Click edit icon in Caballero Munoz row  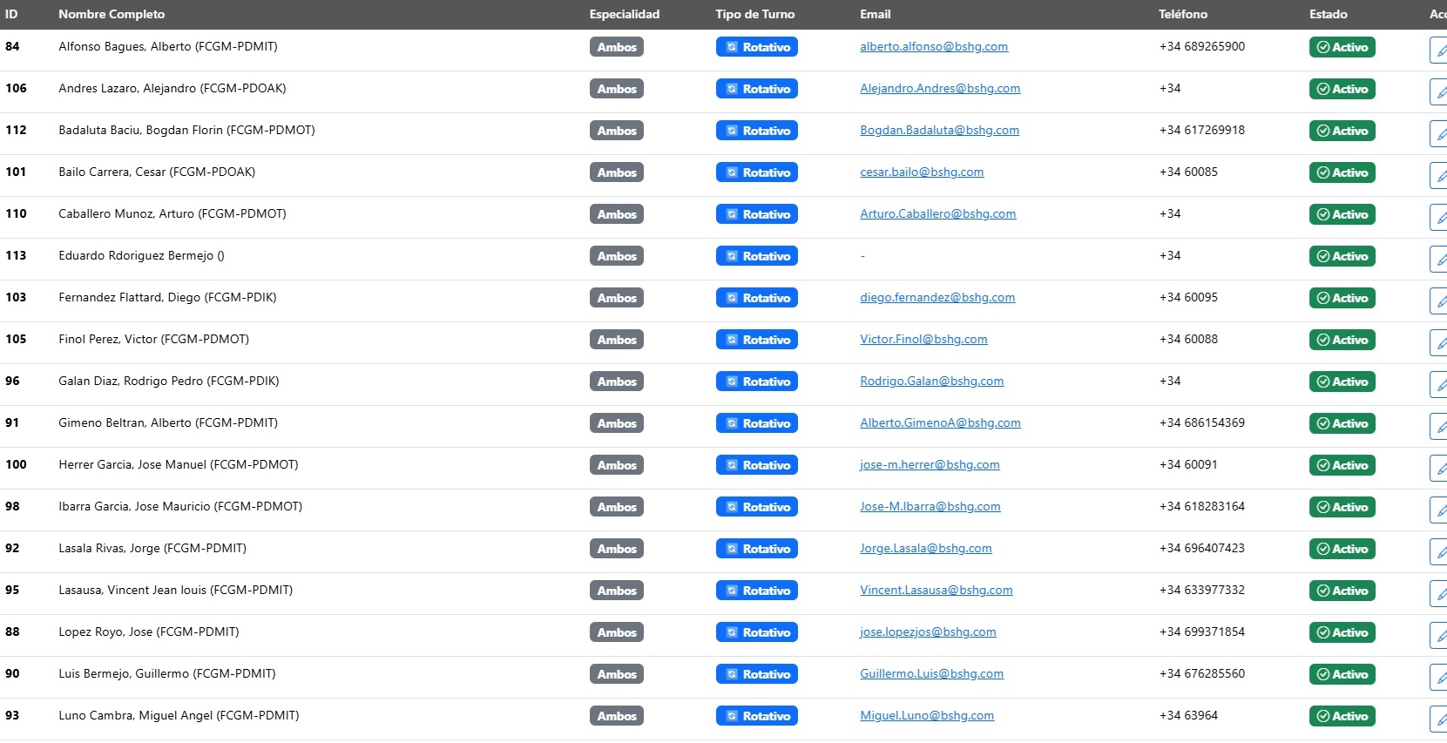coord(1439,218)
